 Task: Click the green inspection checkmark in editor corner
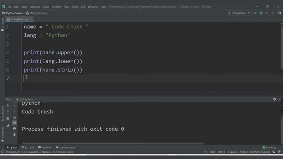point(282,24)
